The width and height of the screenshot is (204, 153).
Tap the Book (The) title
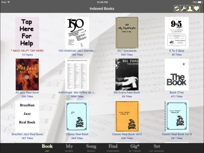click(177, 92)
